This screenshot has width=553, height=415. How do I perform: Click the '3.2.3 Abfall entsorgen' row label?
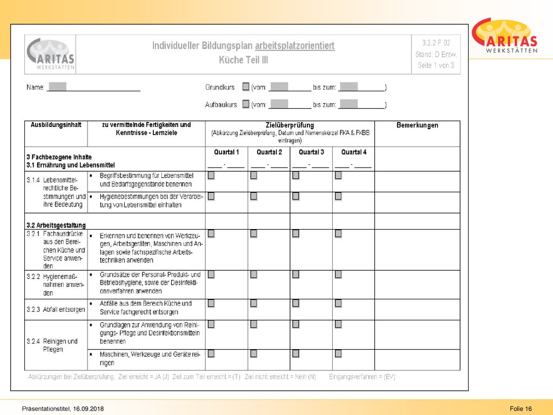tap(56, 310)
